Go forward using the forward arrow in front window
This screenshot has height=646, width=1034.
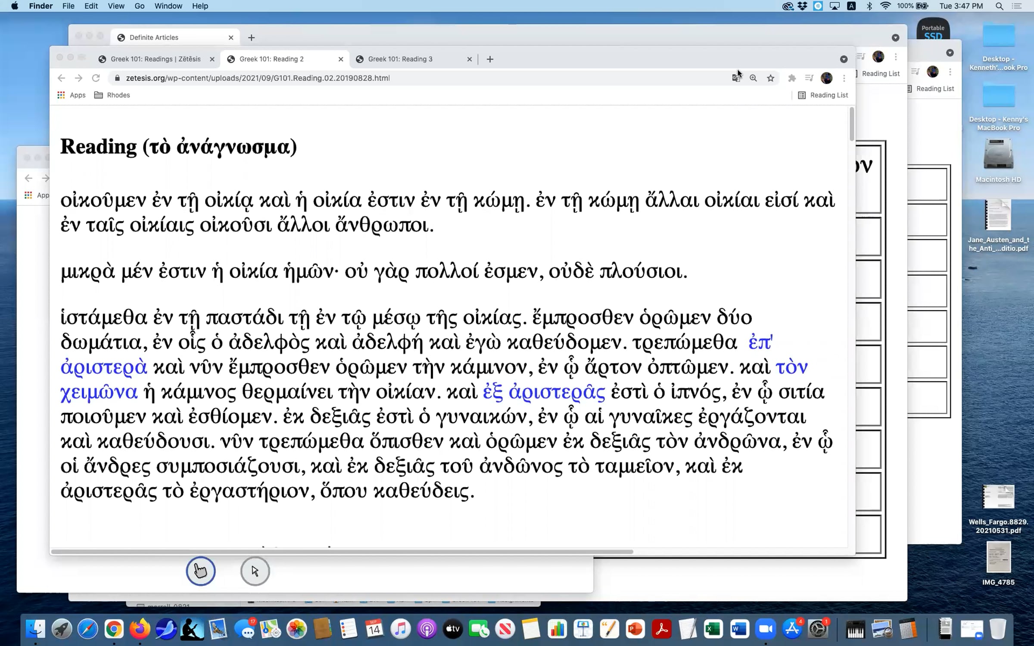[x=78, y=78]
